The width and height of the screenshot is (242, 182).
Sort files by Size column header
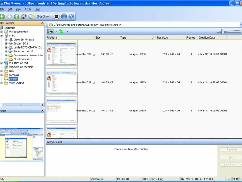tap(98, 38)
